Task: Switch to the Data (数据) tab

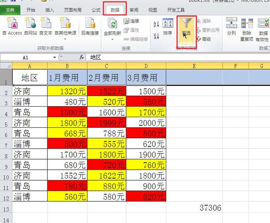Action: point(115,10)
